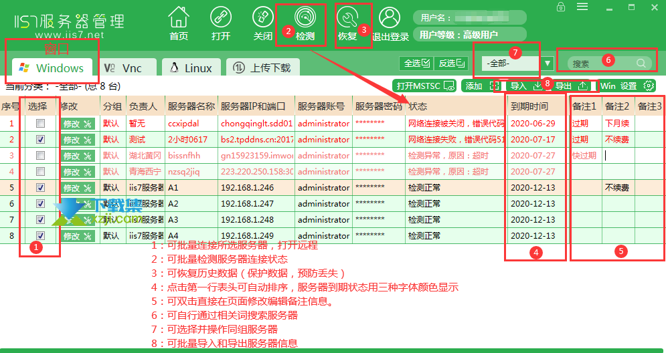Click the search magnifier icon
The image size is (666, 353).
tap(641, 64)
